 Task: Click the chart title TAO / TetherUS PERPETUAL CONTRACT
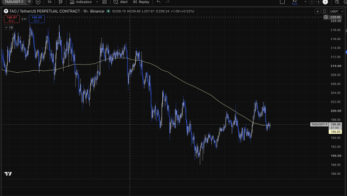point(44,11)
